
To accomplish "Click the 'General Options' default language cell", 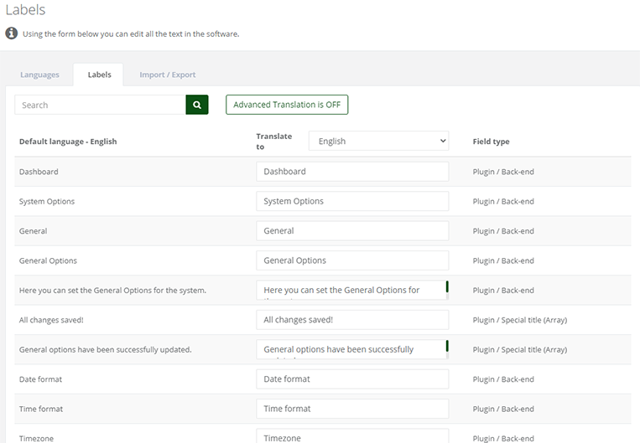I will (x=48, y=260).
